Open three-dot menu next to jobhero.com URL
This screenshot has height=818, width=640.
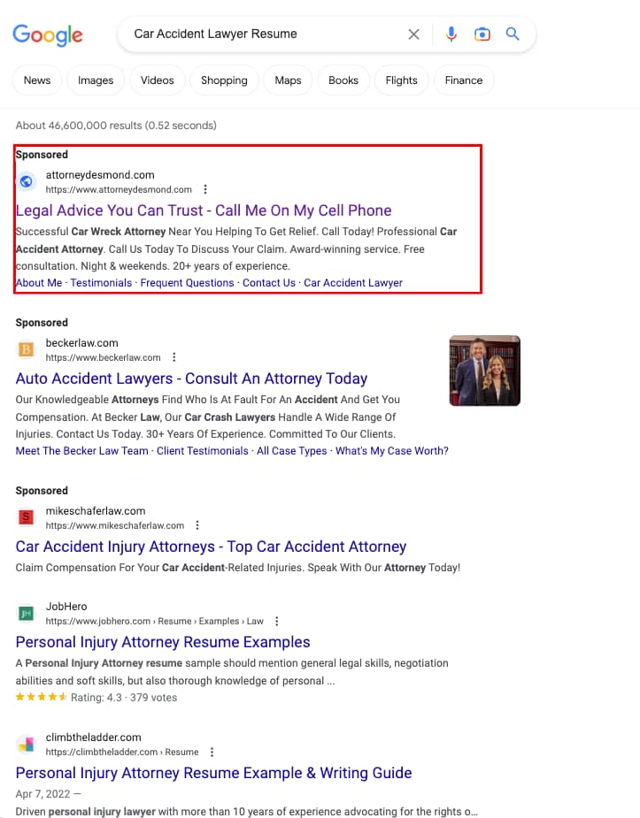click(277, 621)
